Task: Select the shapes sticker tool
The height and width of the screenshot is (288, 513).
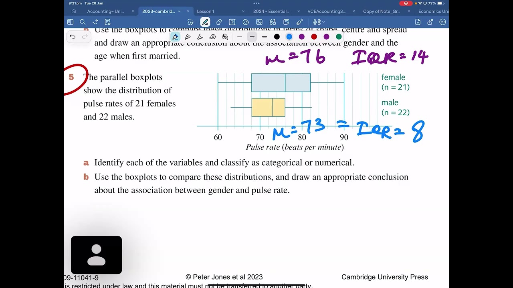Action: coord(246,22)
